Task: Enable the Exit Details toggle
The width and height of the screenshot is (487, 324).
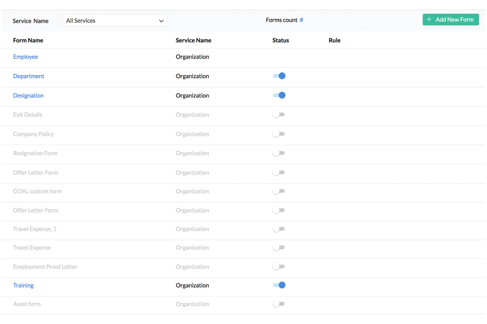Action: [x=279, y=114]
